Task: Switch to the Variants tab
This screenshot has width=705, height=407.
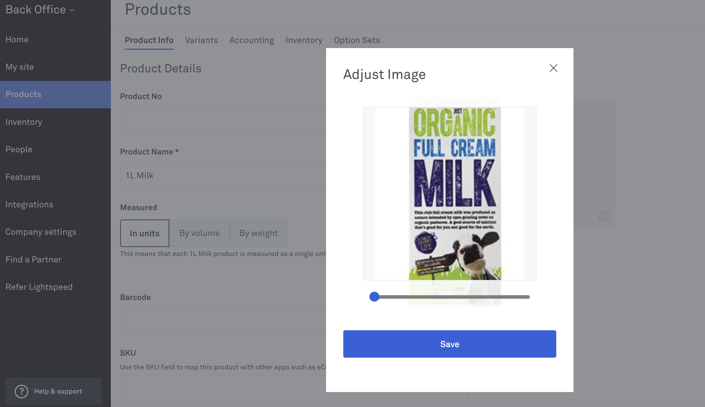Action: coord(201,40)
